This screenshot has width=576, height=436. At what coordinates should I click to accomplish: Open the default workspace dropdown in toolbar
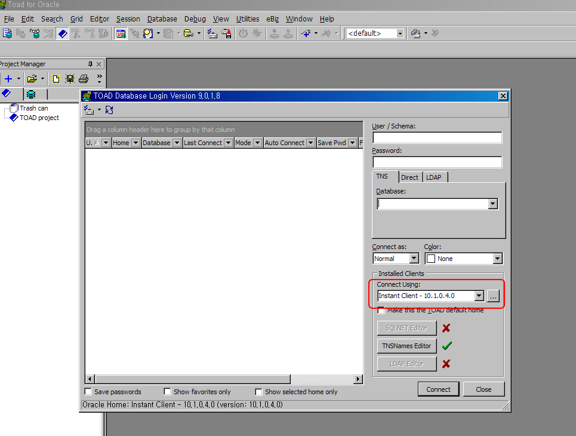click(400, 33)
